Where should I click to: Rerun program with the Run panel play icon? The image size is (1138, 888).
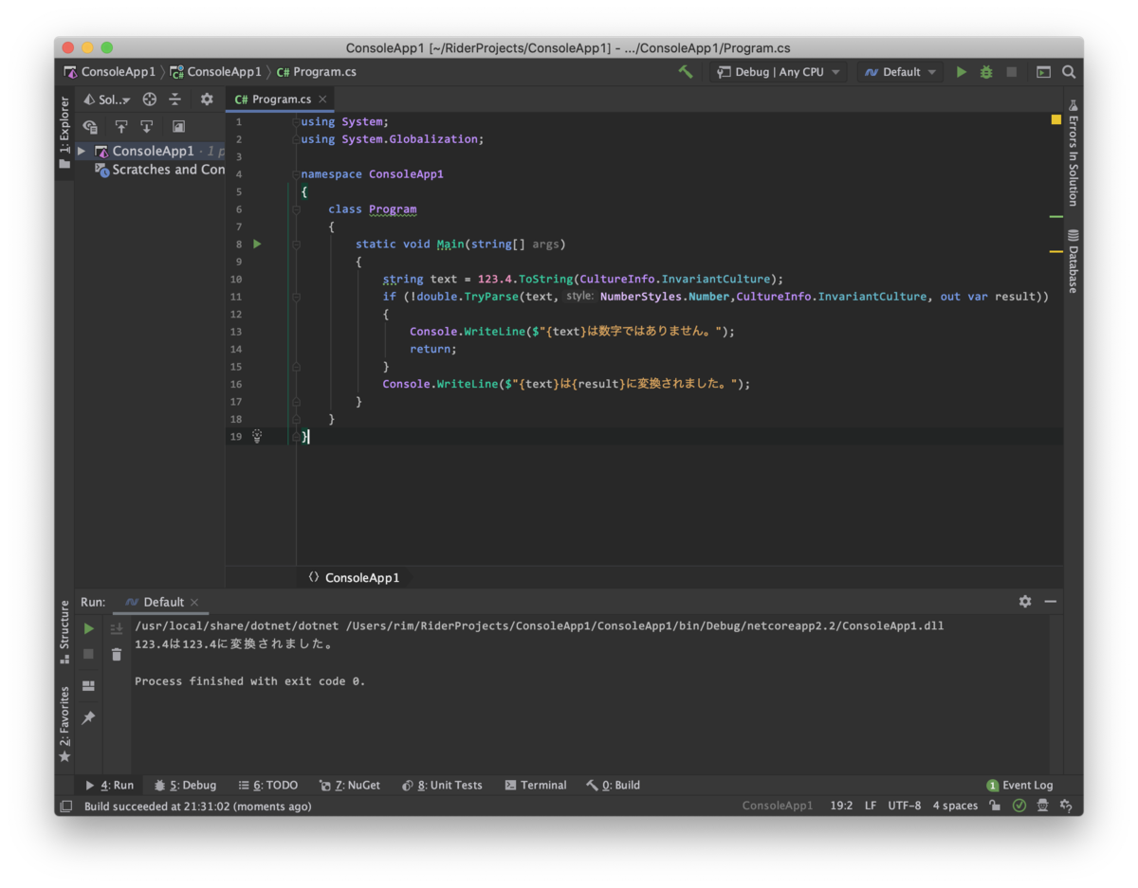89,628
